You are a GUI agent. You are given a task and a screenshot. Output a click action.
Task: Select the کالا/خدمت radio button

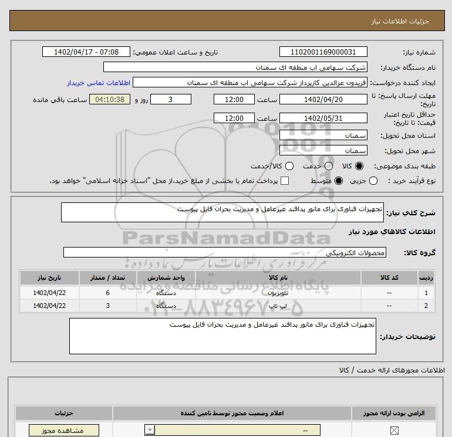click(289, 166)
